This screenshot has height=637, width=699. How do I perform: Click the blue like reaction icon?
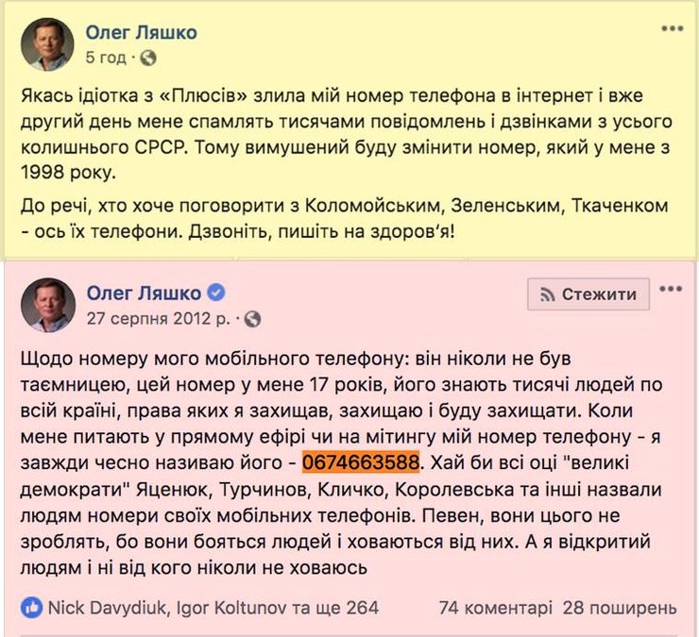point(31,607)
